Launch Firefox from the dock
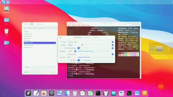This screenshot has width=173, height=97. 44,93
